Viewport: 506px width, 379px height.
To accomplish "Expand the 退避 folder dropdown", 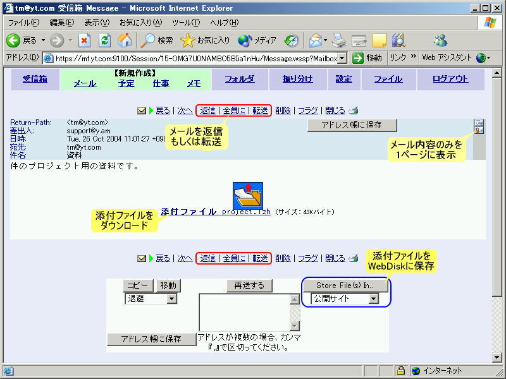I will (172, 299).
